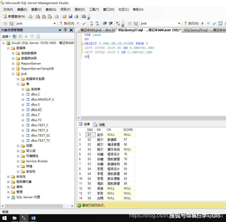Expand the dbo.TEST_SC table node
Viewport: 226px width, 222px height.
[x=23, y=135]
